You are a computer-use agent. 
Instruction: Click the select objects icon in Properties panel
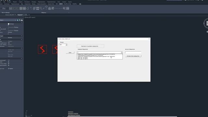click(x=19, y=20)
